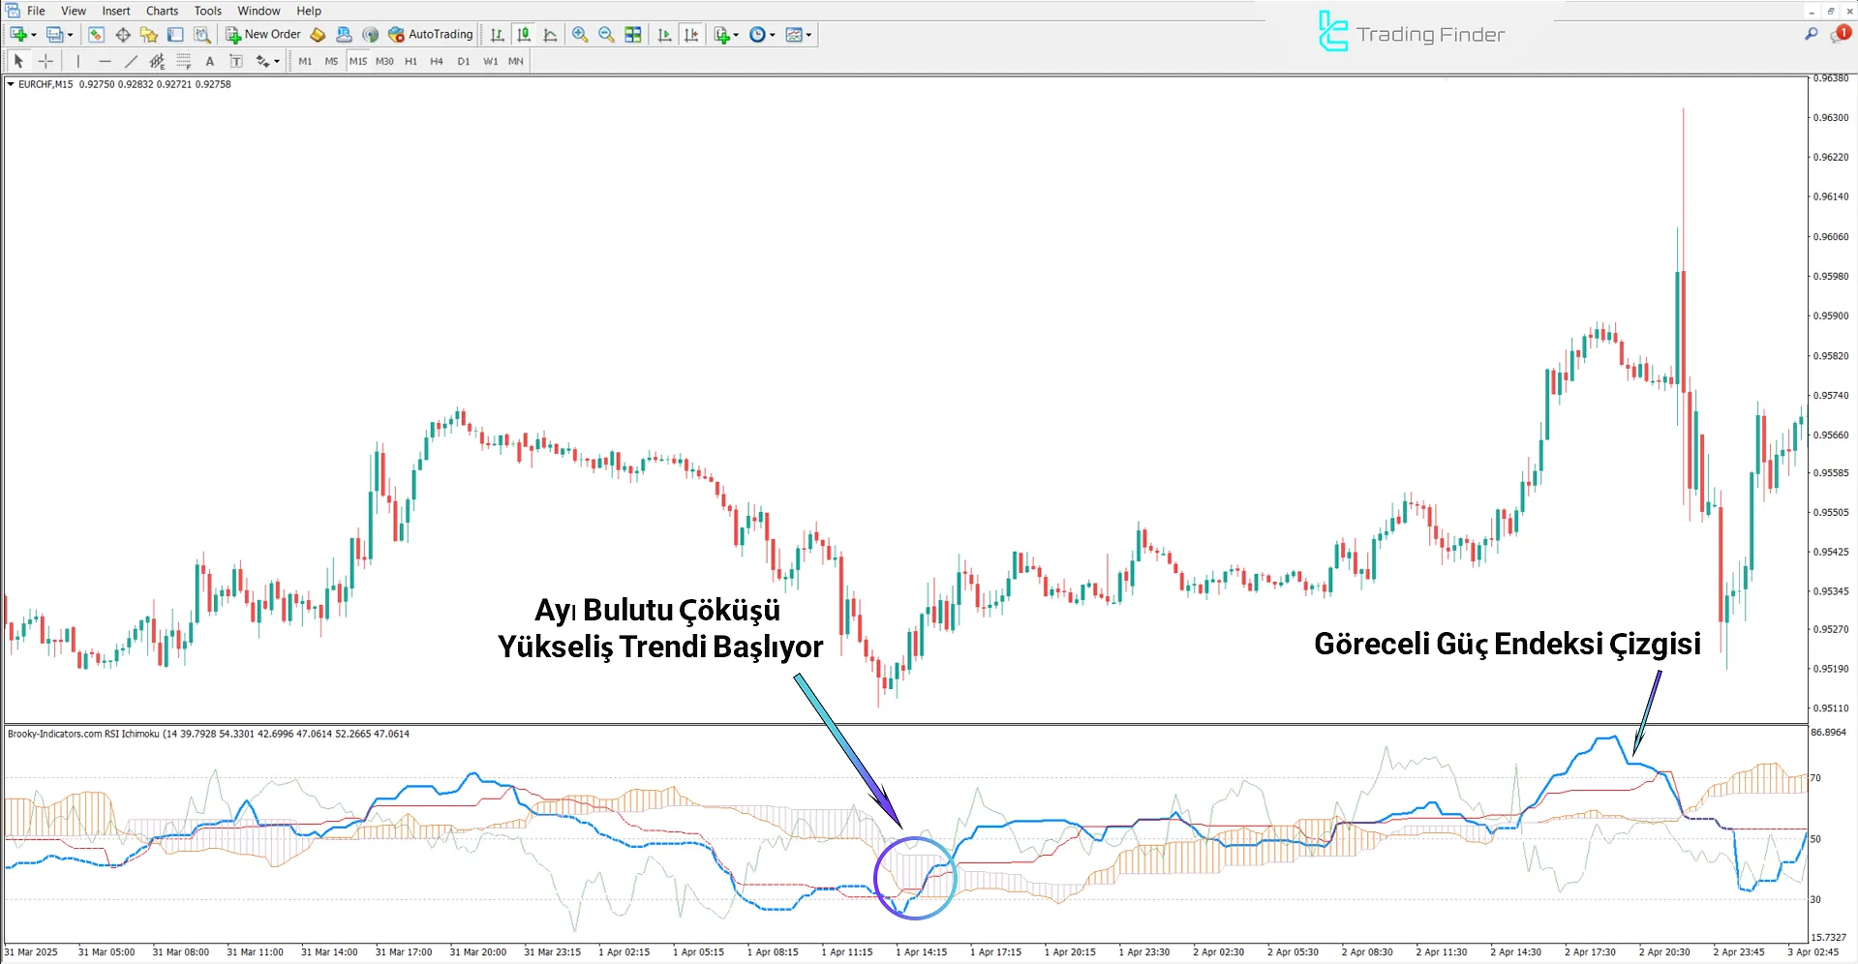Toggle chart shift

tap(691, 34)
